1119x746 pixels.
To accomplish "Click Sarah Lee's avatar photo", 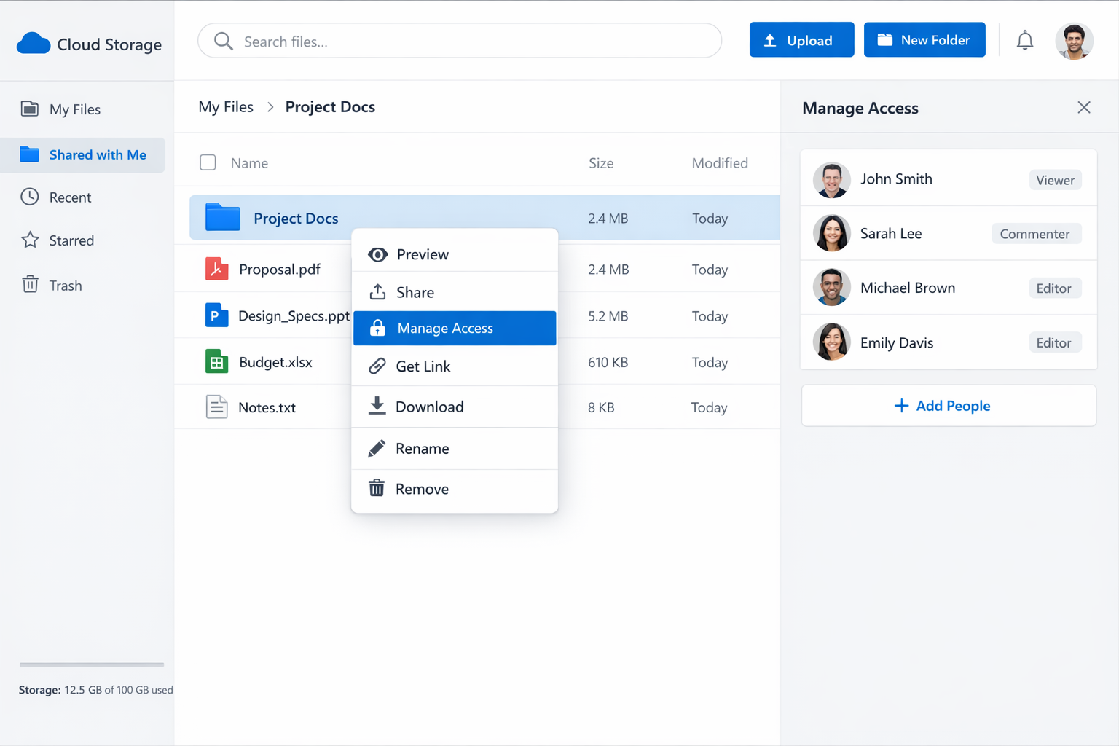I will (831, 234).
